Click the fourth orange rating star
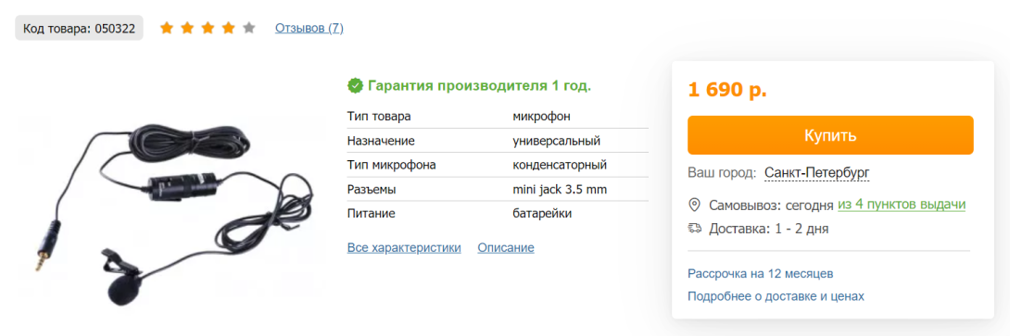 (x=229, y=28)
